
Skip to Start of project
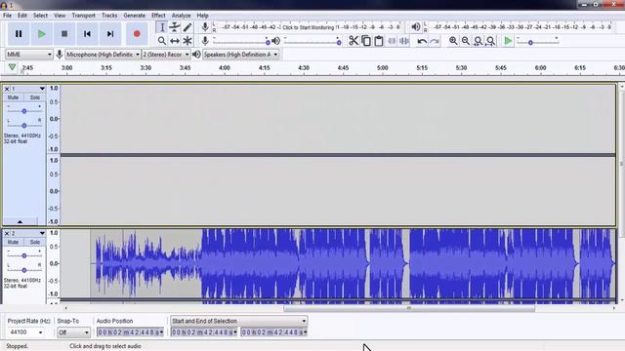(87, 34)
